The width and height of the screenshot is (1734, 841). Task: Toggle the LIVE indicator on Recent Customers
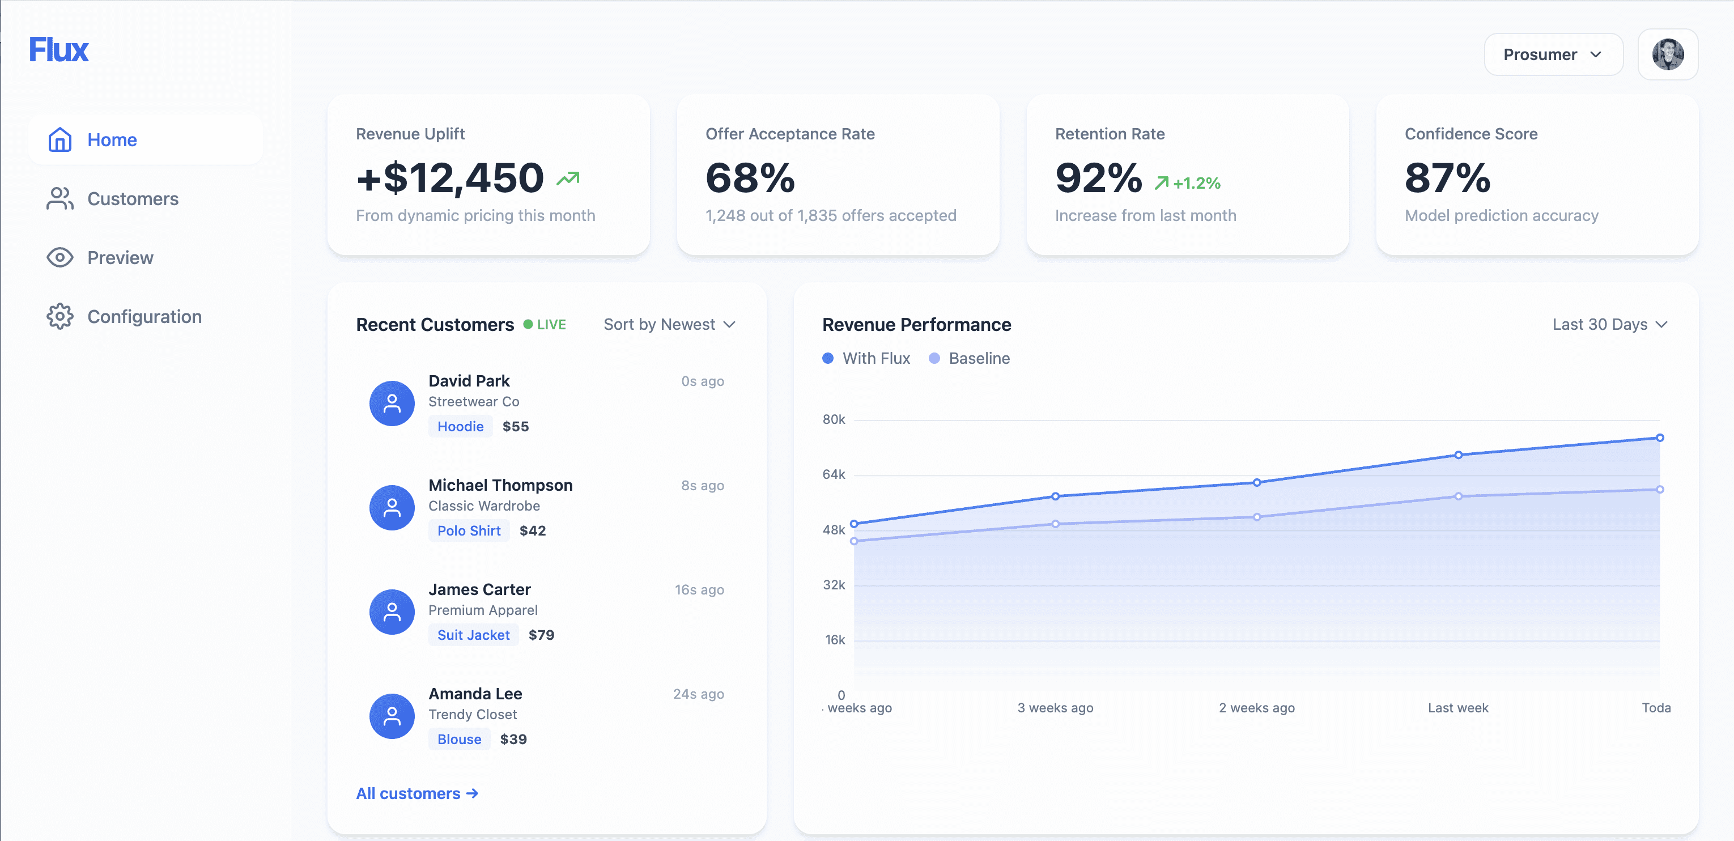pos(546,324)
